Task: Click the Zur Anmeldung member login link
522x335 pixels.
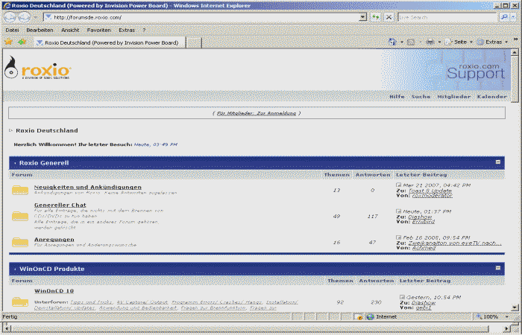Action: (x=276, y=113)
